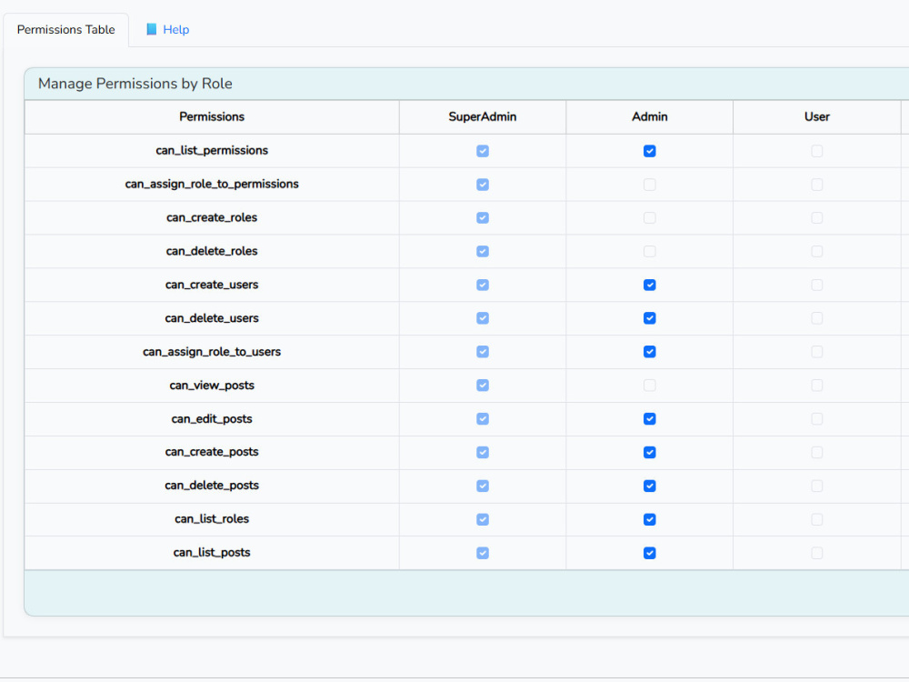909x682 pixels.
Task: Check User can_delete_posts checkbox
Action: coord(817,486)
